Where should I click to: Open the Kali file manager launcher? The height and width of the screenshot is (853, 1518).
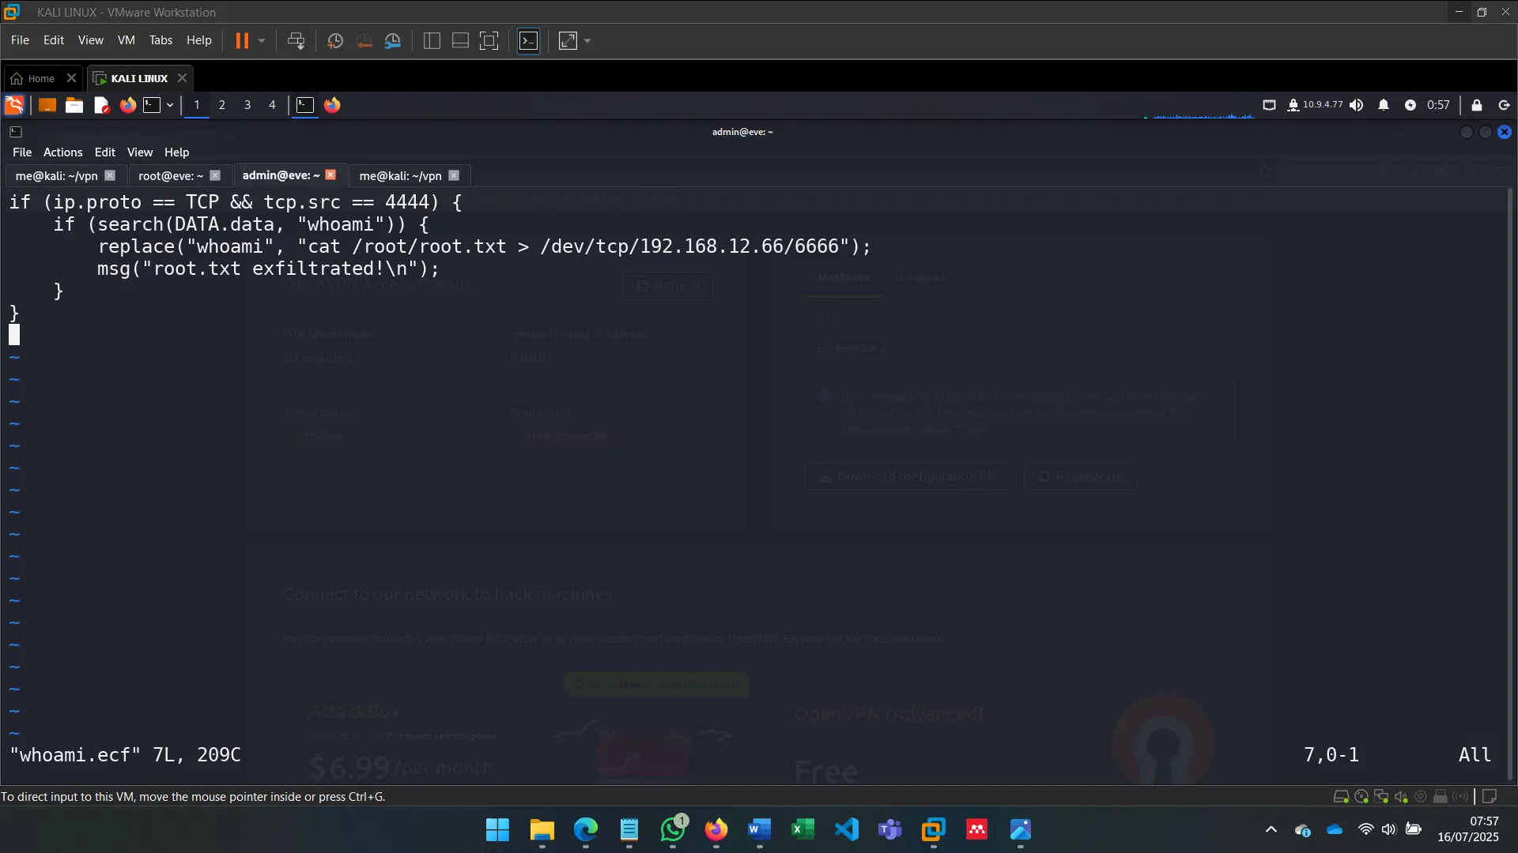pyautogui.click(x=74, y=104)
